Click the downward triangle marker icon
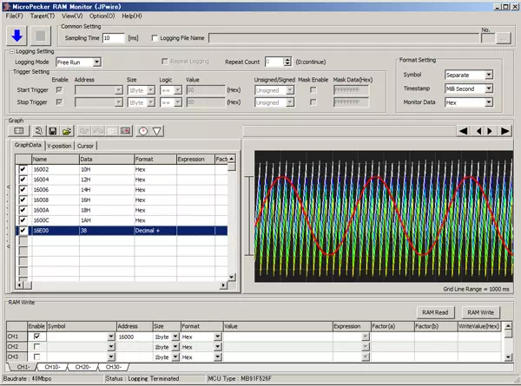 (x=157, y=130)
